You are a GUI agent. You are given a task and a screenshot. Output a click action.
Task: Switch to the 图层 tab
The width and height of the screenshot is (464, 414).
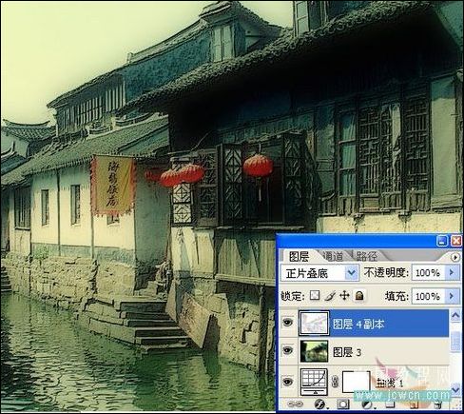(x=299, y=256)
